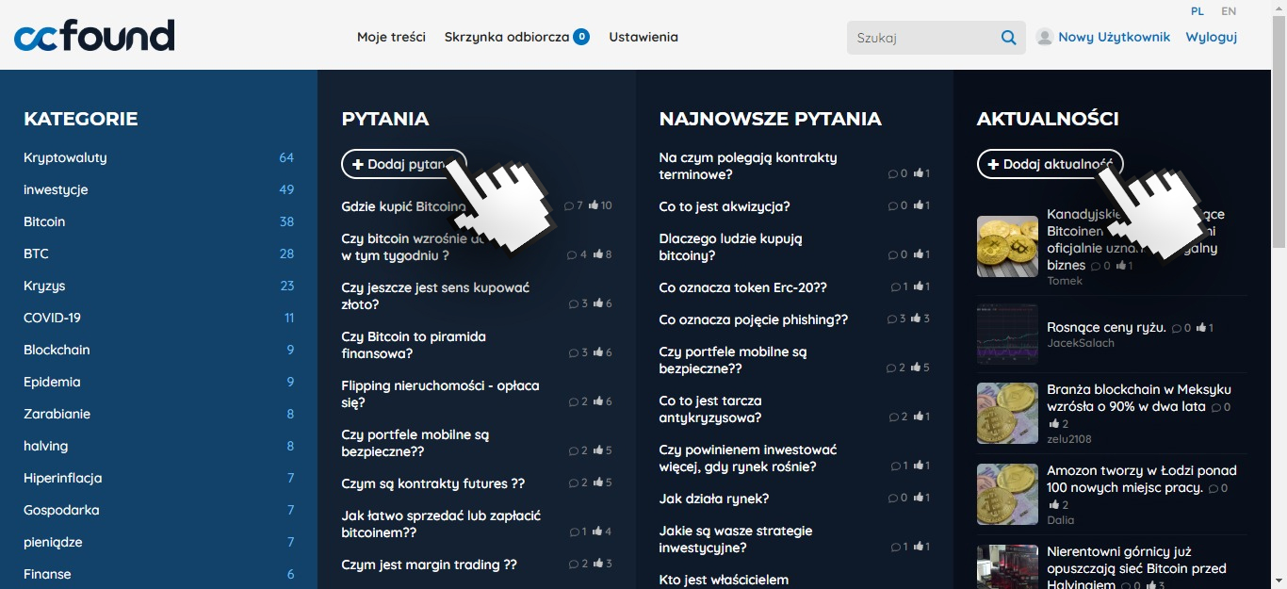Click the ccfound logo
1287x589 pixels.
pyautogui.click(x=94, y=36)
